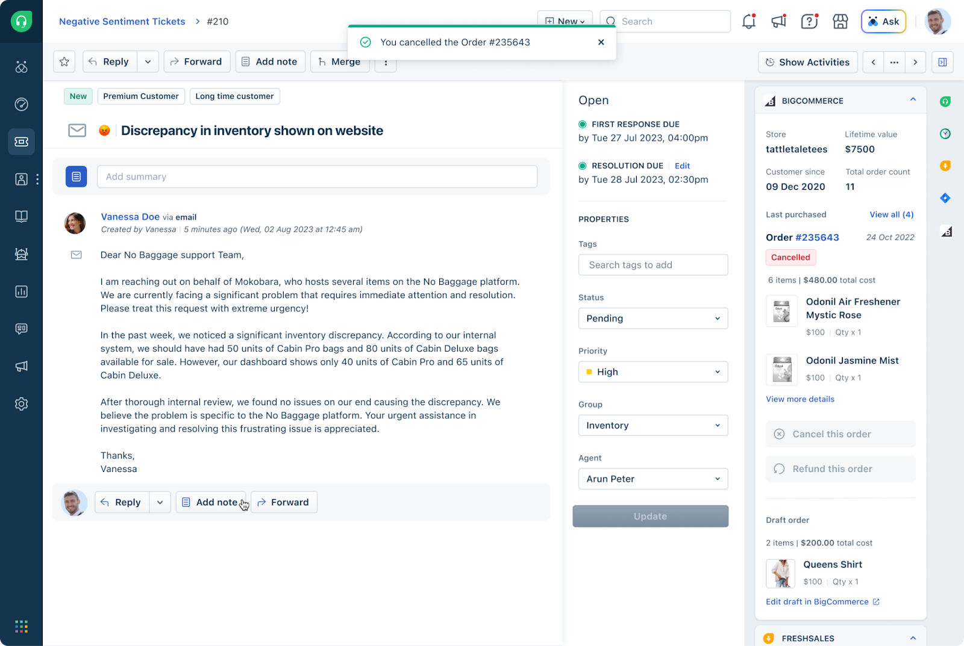The image size is (964, 646).
Task: Click the BigCommerce icon on right rail
Action: (x=947, y=231)
